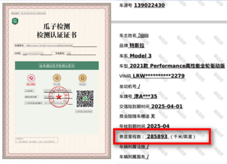This screenshot has height=164, width=227.
Task: Click the 非火烧 fire icon
Action: [57, 78]
